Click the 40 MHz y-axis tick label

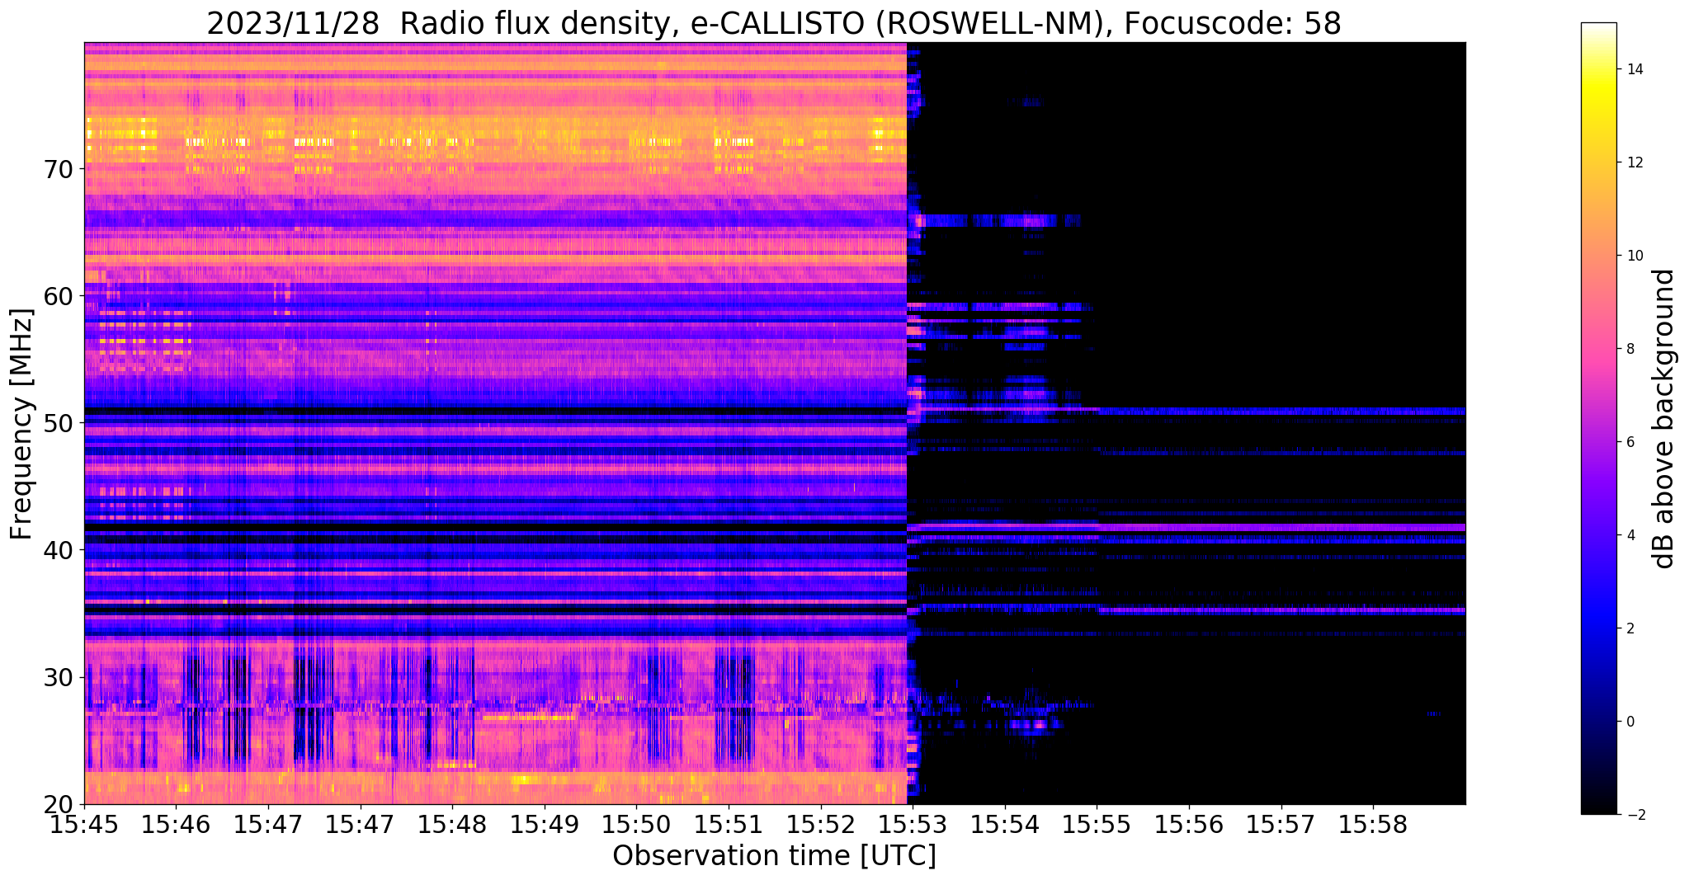pos(58,550)
